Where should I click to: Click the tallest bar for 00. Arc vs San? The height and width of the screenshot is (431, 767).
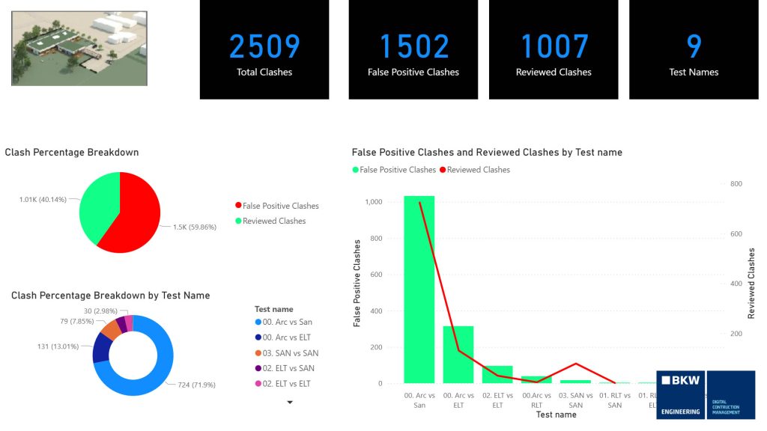point(419,292)
